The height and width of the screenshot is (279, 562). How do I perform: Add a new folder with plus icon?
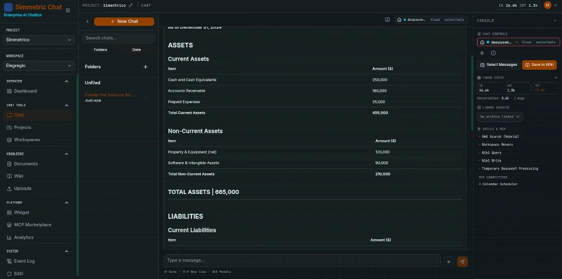145,66
